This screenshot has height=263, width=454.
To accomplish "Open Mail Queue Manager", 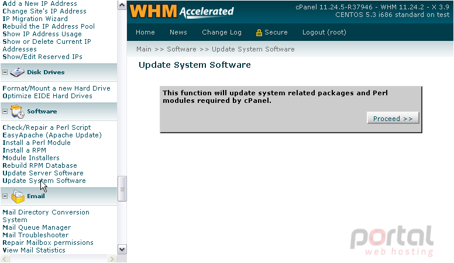I will (36, 227).
